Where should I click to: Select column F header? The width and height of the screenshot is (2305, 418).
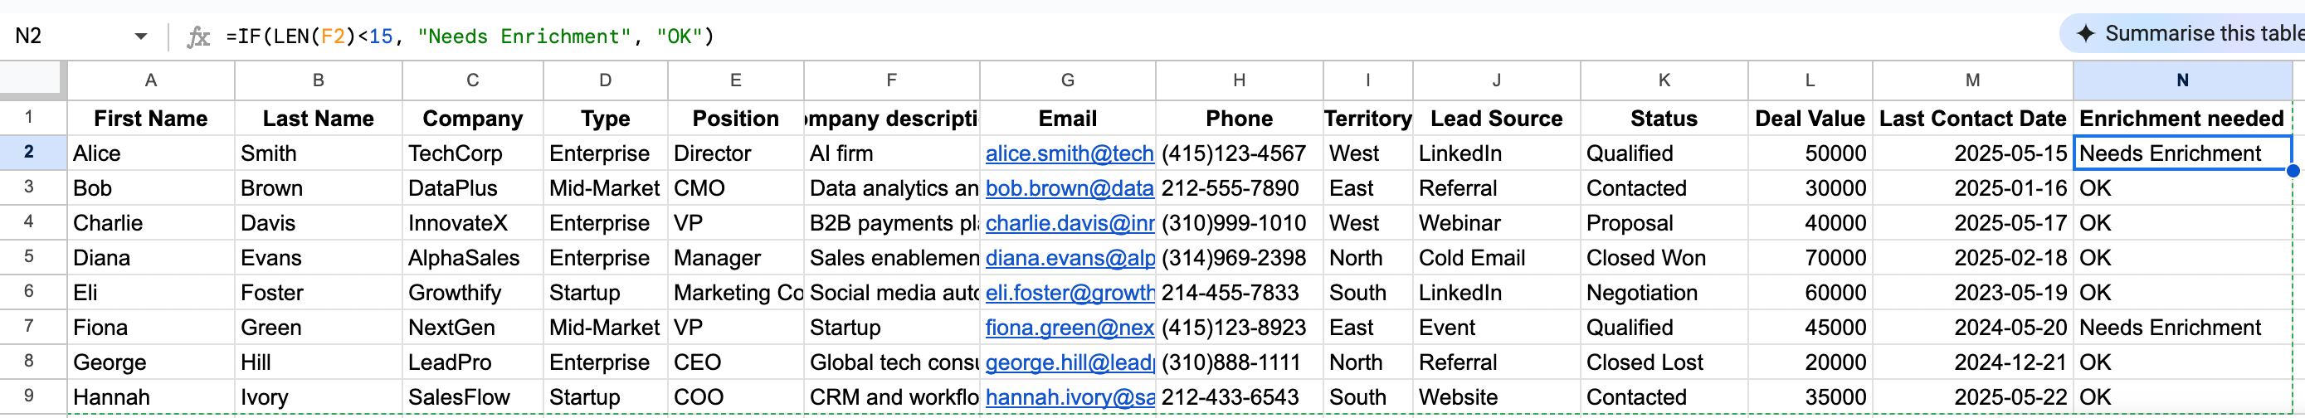[891, 80]
